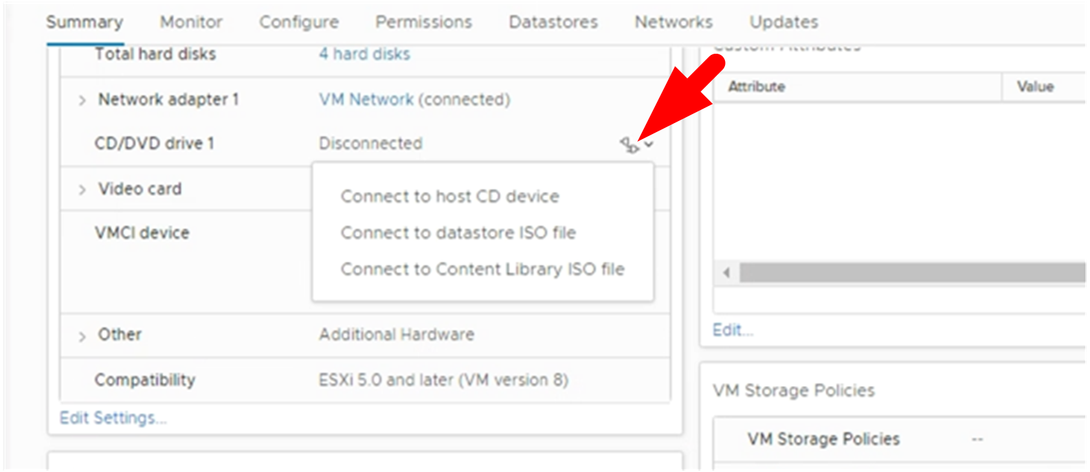This screenshot has height=472, width=1090.
Task: Expand the Video card section
Action: click(x=83, y=189)
